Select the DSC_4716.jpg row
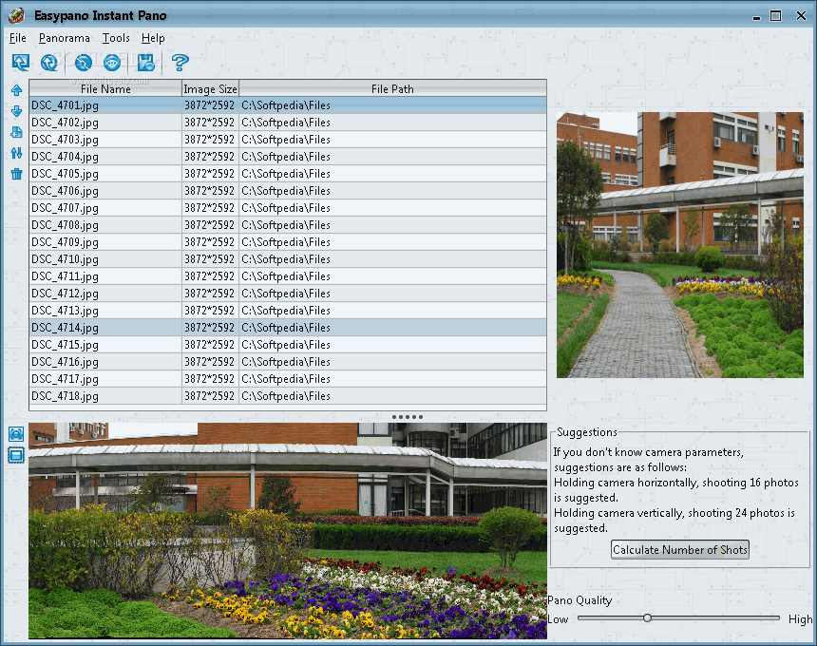The image size is (817, 646). [288, 362]
